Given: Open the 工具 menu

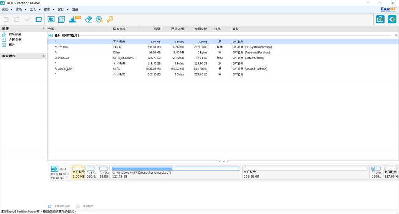Looking at the screenshot, I should click(35, 9).
